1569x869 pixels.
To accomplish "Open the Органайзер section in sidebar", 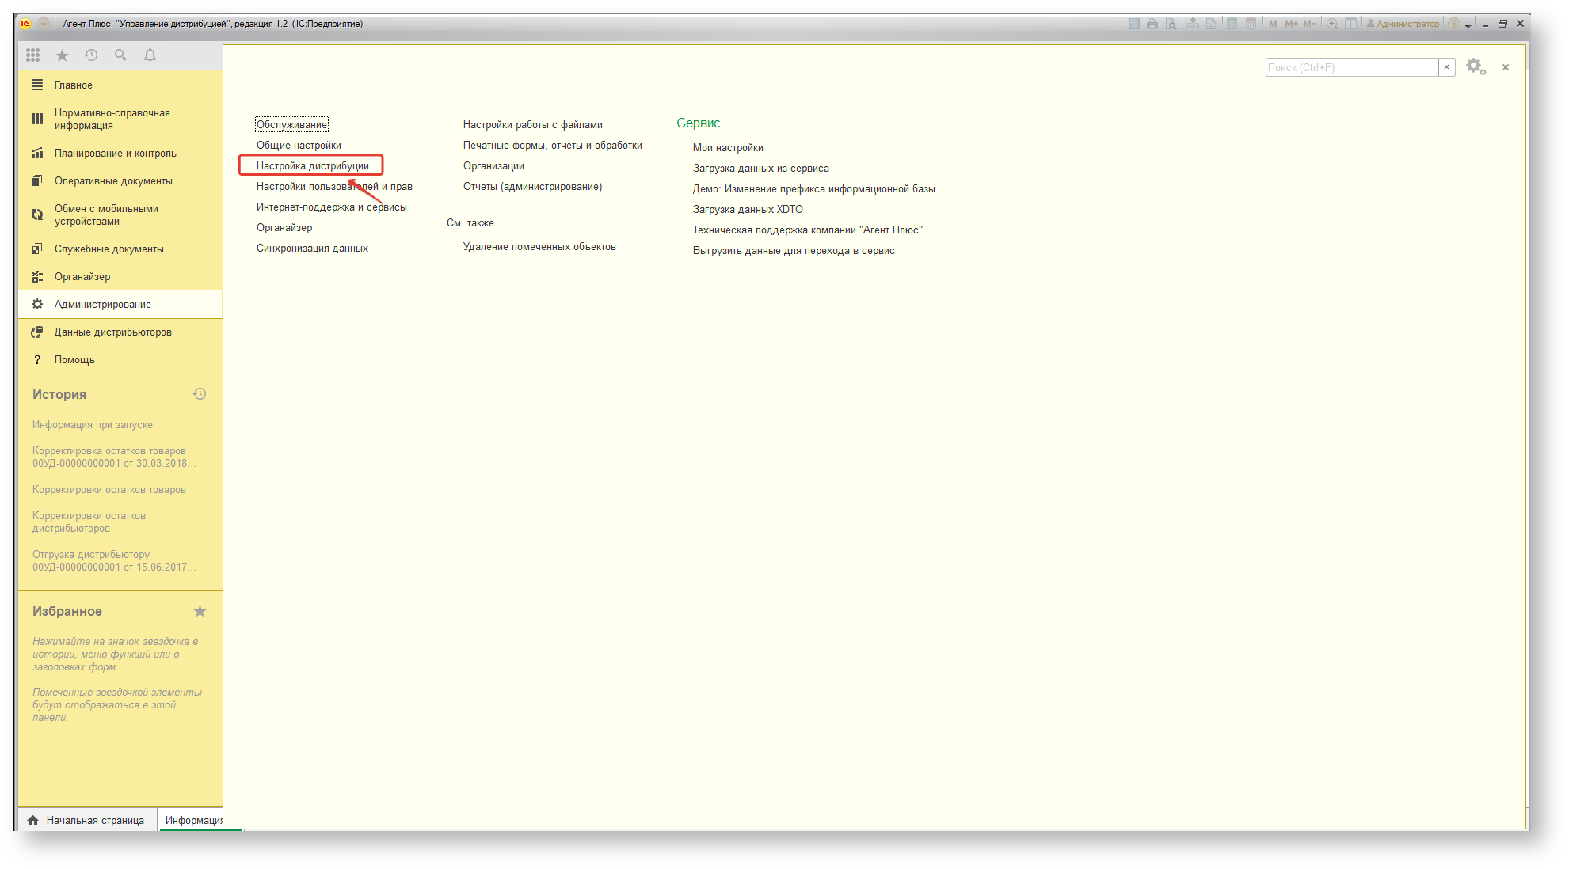I will coord(120,276).
